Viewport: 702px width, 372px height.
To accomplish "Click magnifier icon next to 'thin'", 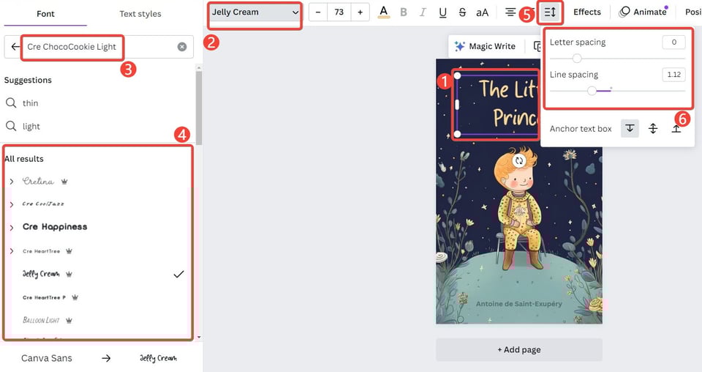I will 11,103.
